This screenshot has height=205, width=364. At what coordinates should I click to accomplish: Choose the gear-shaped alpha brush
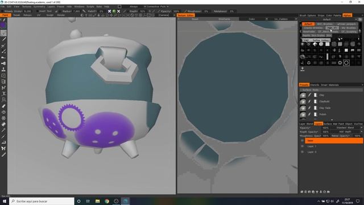tap(340, 63)
